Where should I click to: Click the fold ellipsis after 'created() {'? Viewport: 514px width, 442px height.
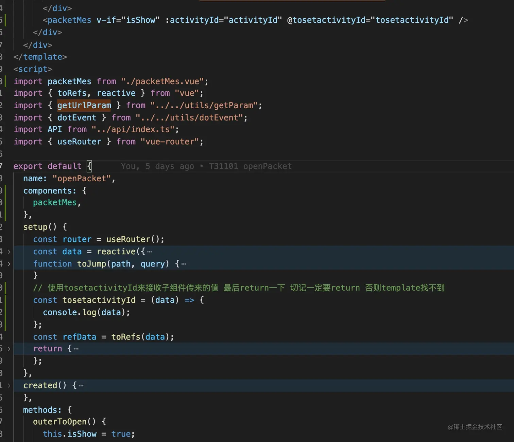81,386
